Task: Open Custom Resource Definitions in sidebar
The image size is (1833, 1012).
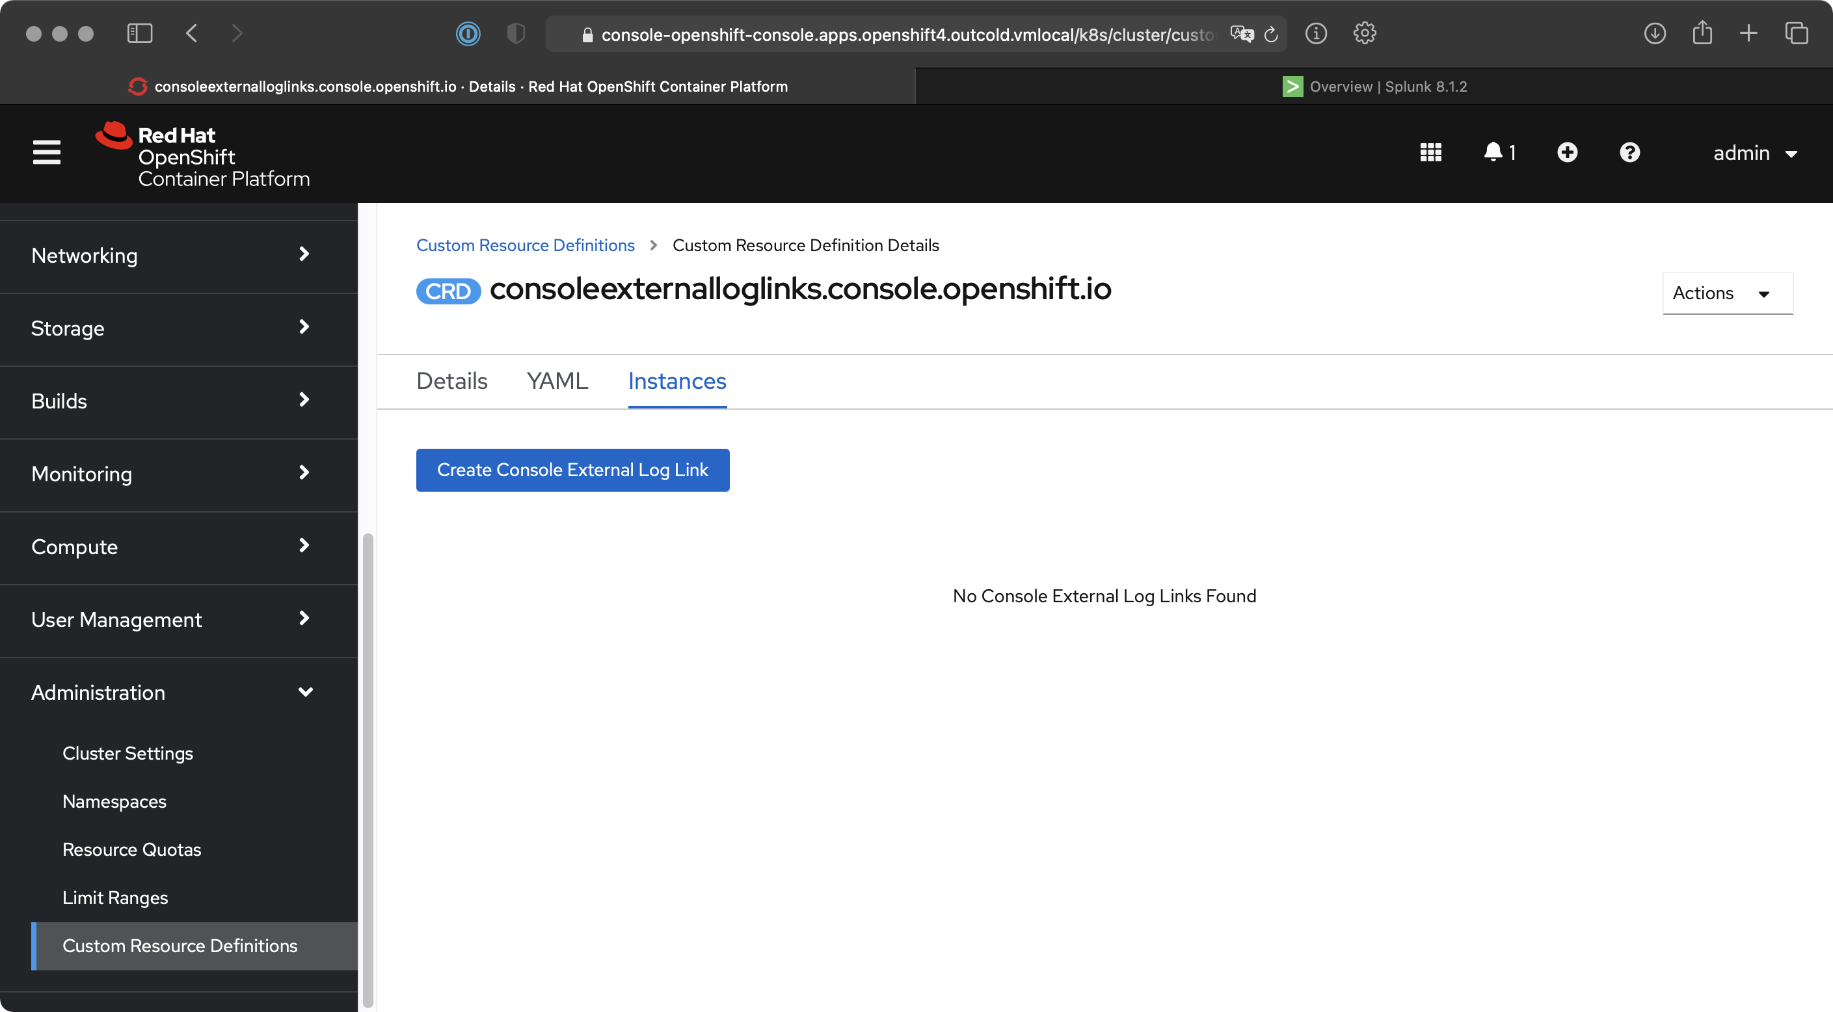Action: point(194,946)
